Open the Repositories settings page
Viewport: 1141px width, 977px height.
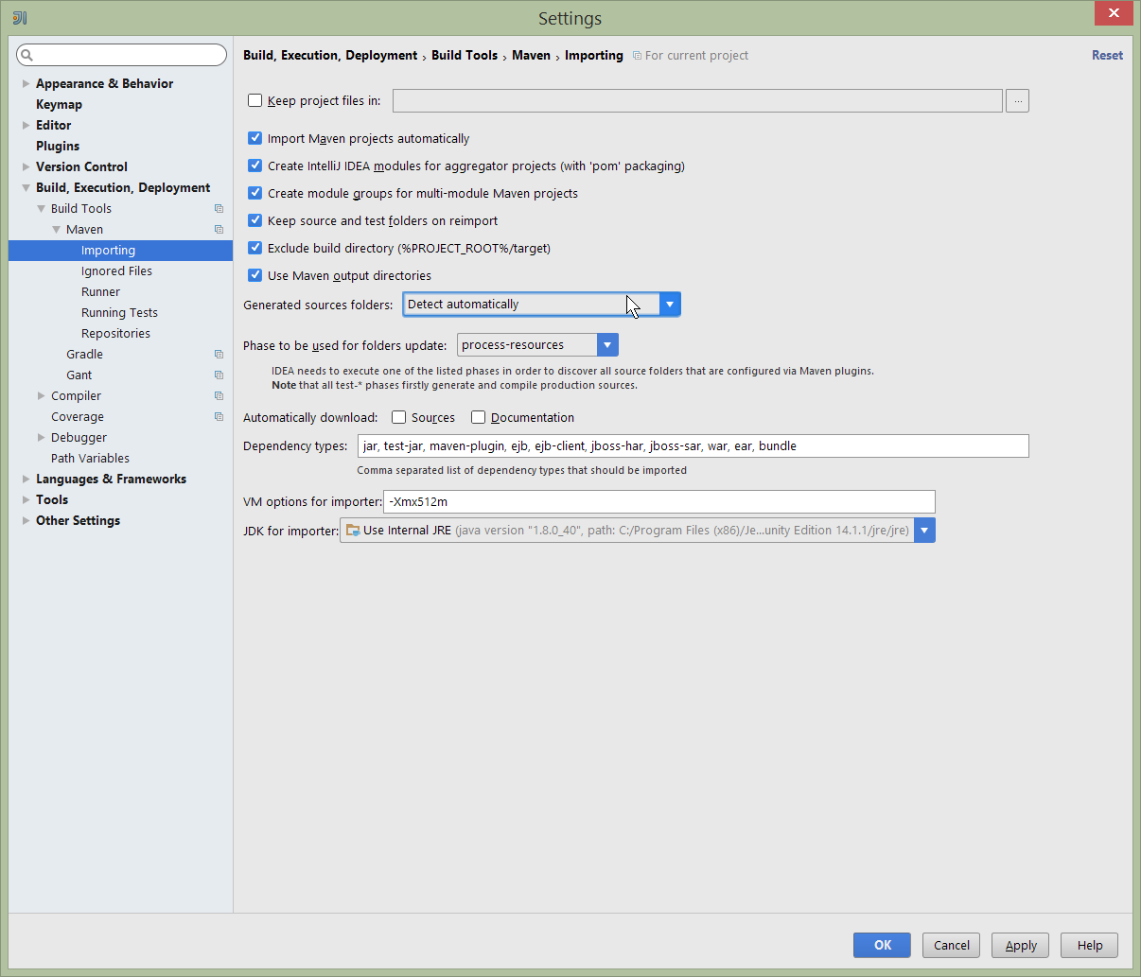pyautogui.click(x=115, y=334)
